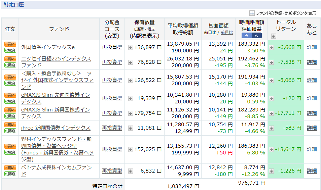Expand total return details for -8,066 円
The width and height of the screenshot is (321, 190).
271,81
